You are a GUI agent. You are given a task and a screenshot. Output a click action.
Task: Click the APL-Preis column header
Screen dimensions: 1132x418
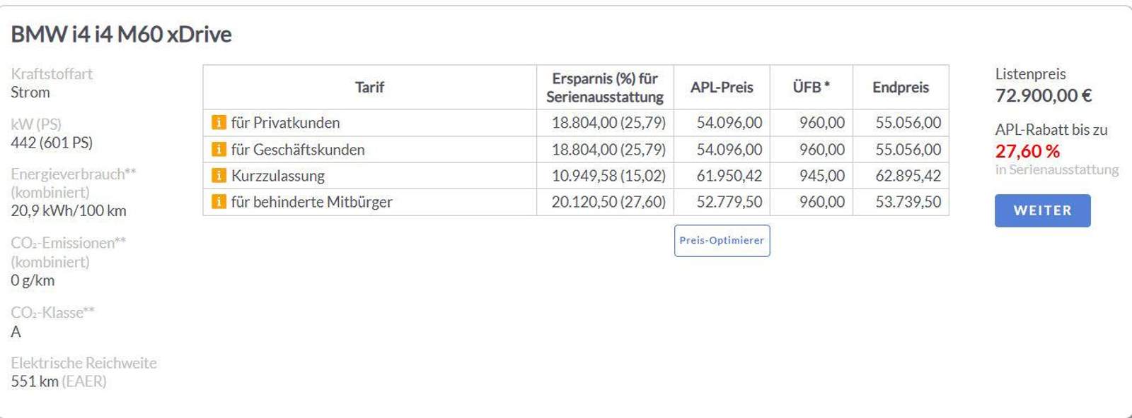(722, 88)
